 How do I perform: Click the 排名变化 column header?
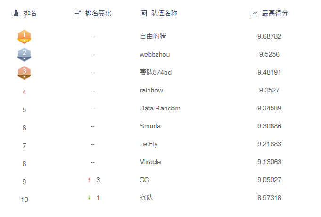pos(98,13)
